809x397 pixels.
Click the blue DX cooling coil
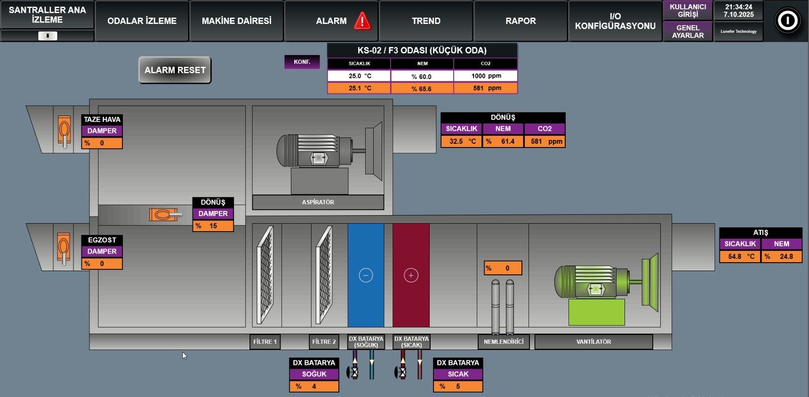[366, 275]
